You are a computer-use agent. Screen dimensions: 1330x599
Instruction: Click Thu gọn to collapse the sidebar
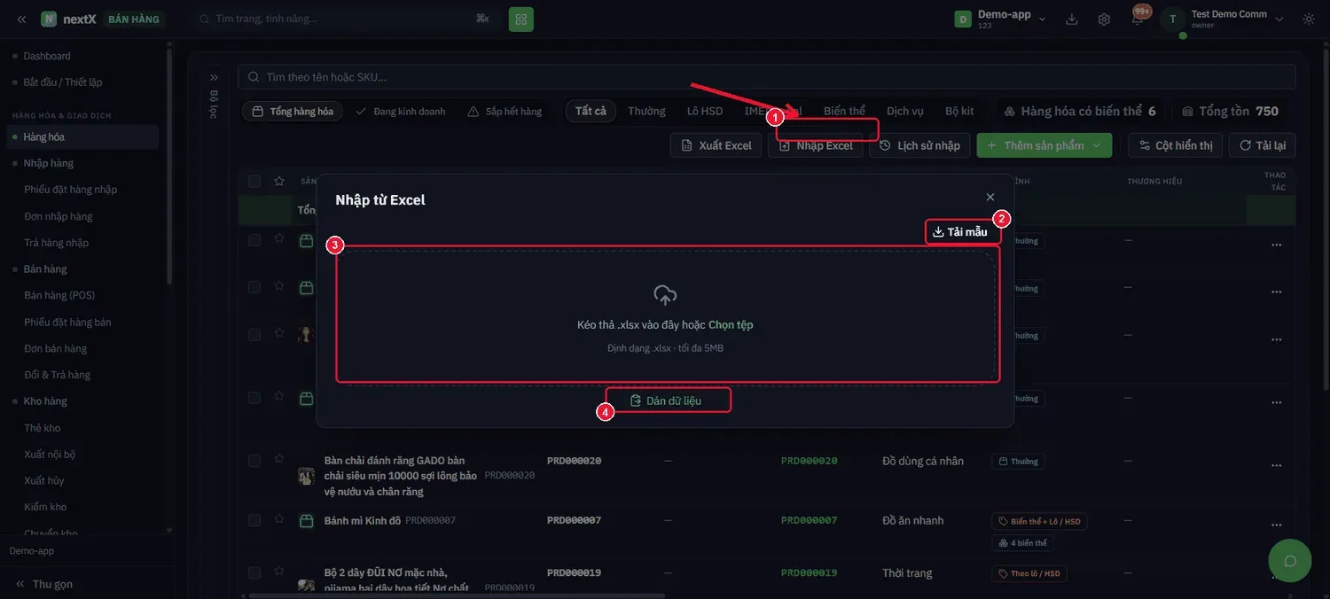coord(44,584)
